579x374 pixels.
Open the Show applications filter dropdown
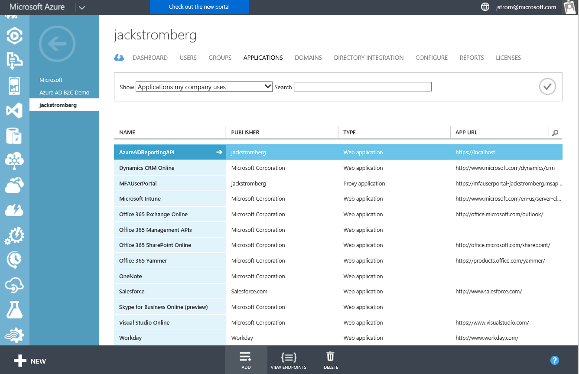coord(204,87)
